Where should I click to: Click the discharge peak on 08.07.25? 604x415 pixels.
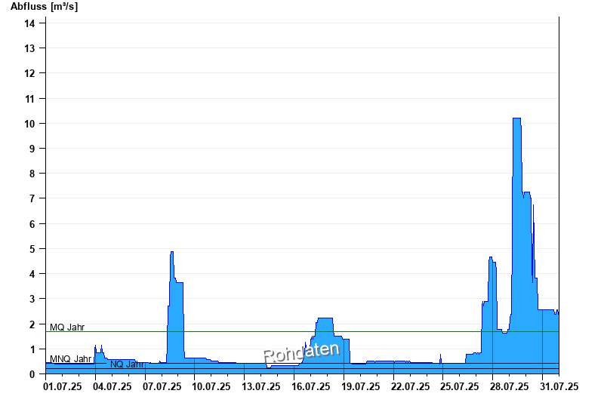(172, 252)
